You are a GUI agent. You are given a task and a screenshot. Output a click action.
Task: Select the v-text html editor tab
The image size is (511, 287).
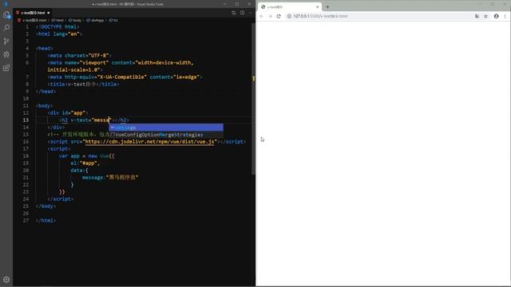[33, 13]
